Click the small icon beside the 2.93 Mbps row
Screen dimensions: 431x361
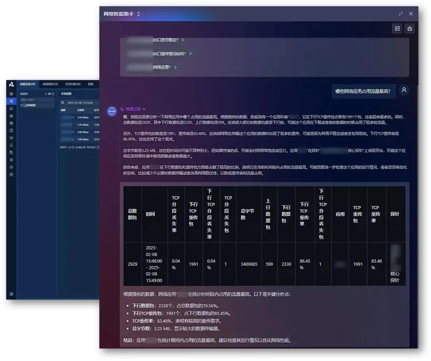point(73,117)
